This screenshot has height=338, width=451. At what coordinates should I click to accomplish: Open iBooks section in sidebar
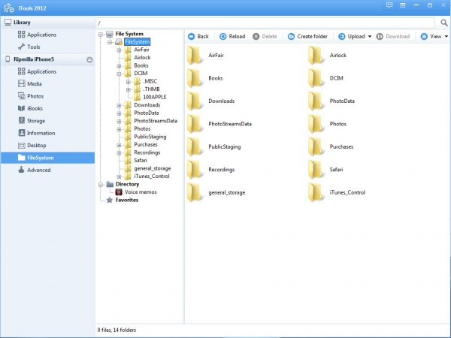[31, 108]
